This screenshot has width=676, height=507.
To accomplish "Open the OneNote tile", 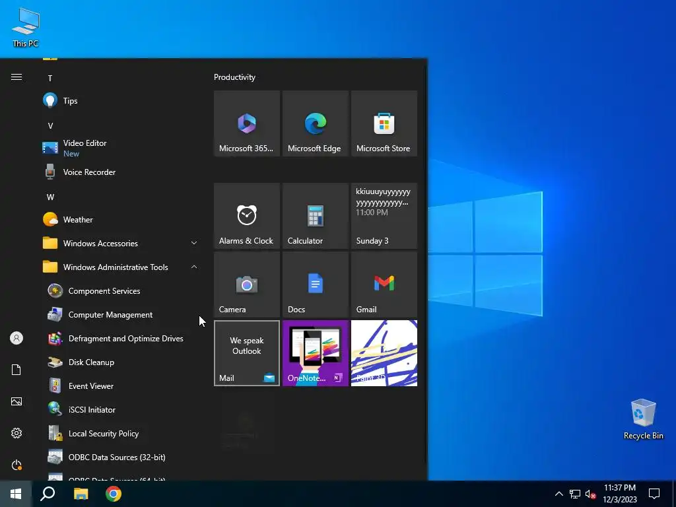I will click(x=315, y=353).
